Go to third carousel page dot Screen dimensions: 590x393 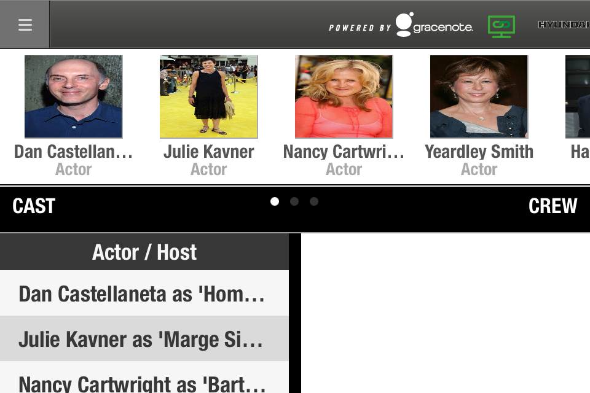(x=314, y=201)
